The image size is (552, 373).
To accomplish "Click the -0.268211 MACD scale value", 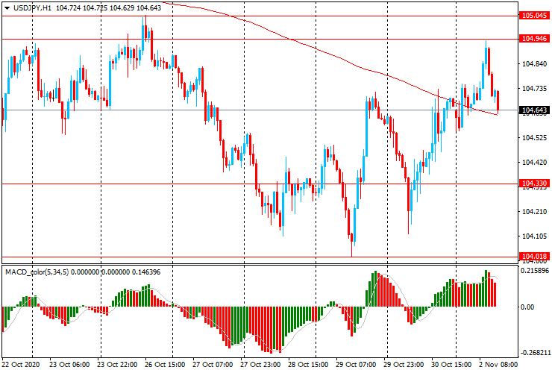I will tap(535, 353).
